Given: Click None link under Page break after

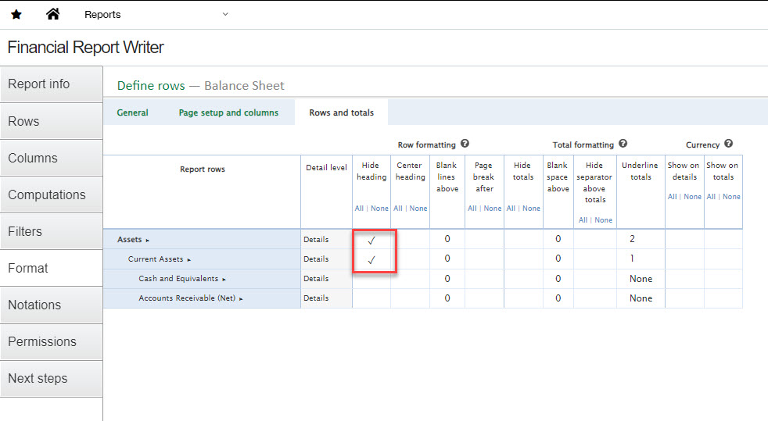Looking at the screenshot, I should point(493,209).
